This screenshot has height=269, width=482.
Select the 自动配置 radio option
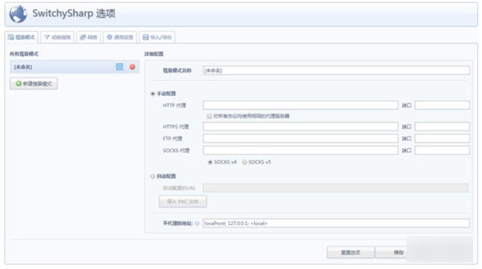tap(153, 176)
